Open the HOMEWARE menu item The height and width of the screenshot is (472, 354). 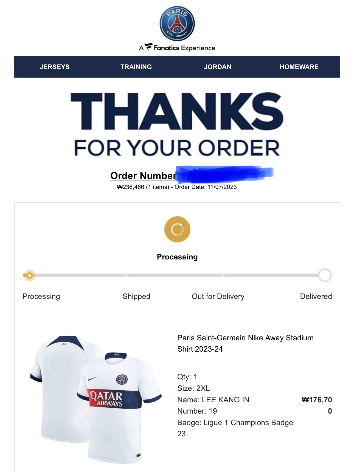pos(299,67)
